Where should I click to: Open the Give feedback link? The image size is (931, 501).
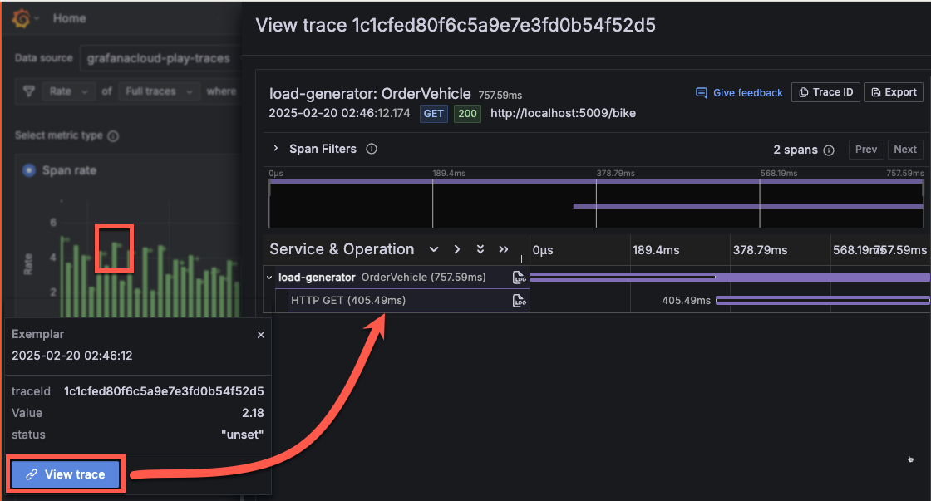coord(739,92)
